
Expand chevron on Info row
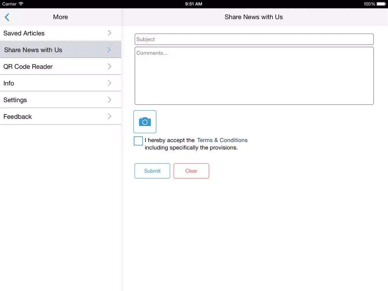109,83
